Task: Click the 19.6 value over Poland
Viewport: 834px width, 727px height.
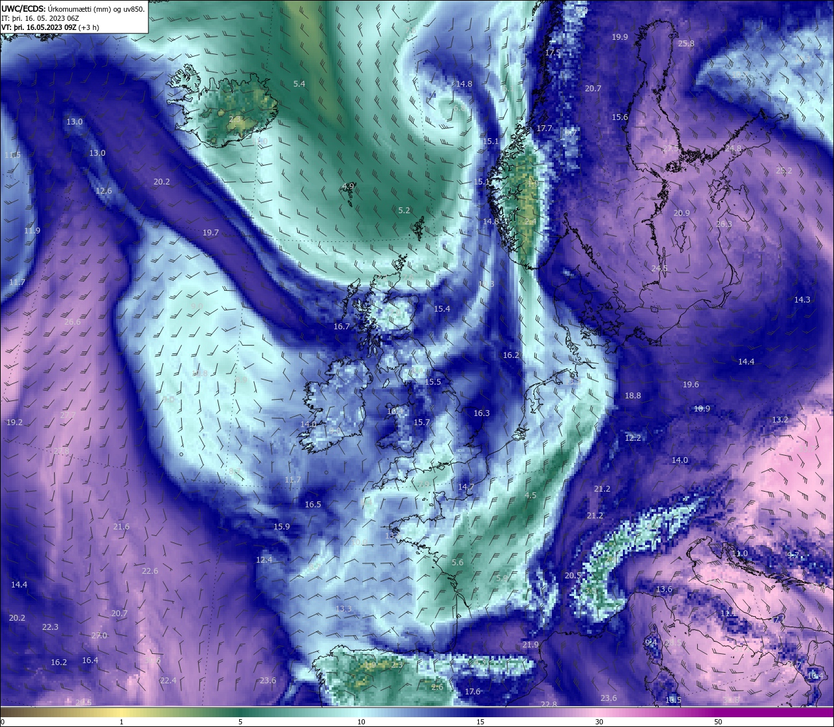Action: [691, 385]
